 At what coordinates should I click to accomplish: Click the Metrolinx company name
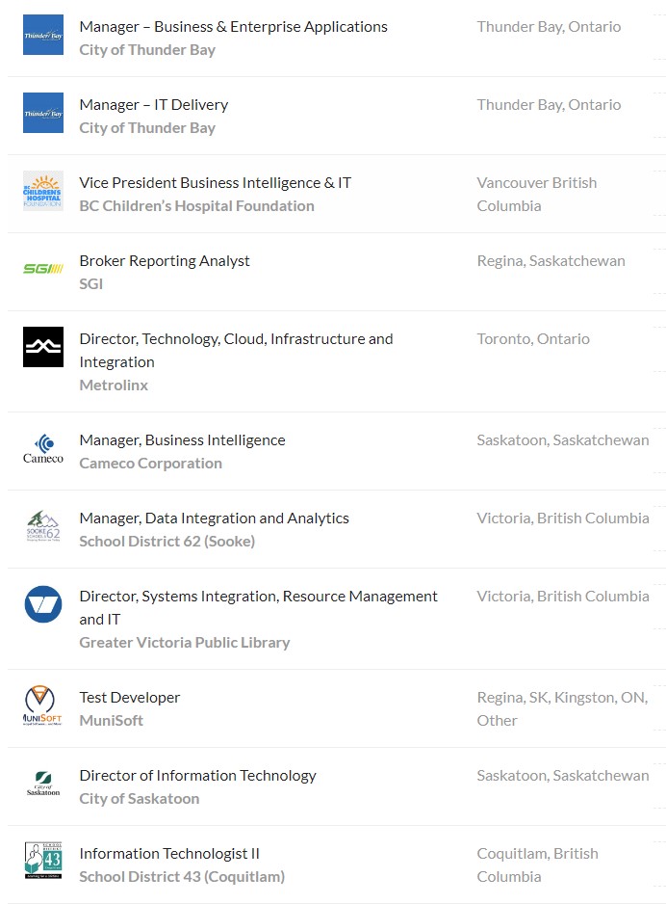tap(114, 385)
